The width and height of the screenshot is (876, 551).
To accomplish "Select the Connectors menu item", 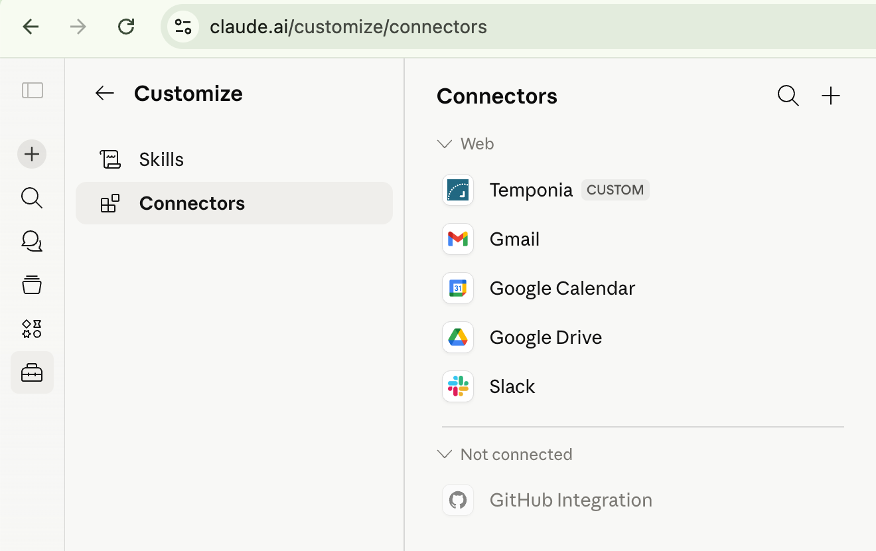I will [234, 203].
